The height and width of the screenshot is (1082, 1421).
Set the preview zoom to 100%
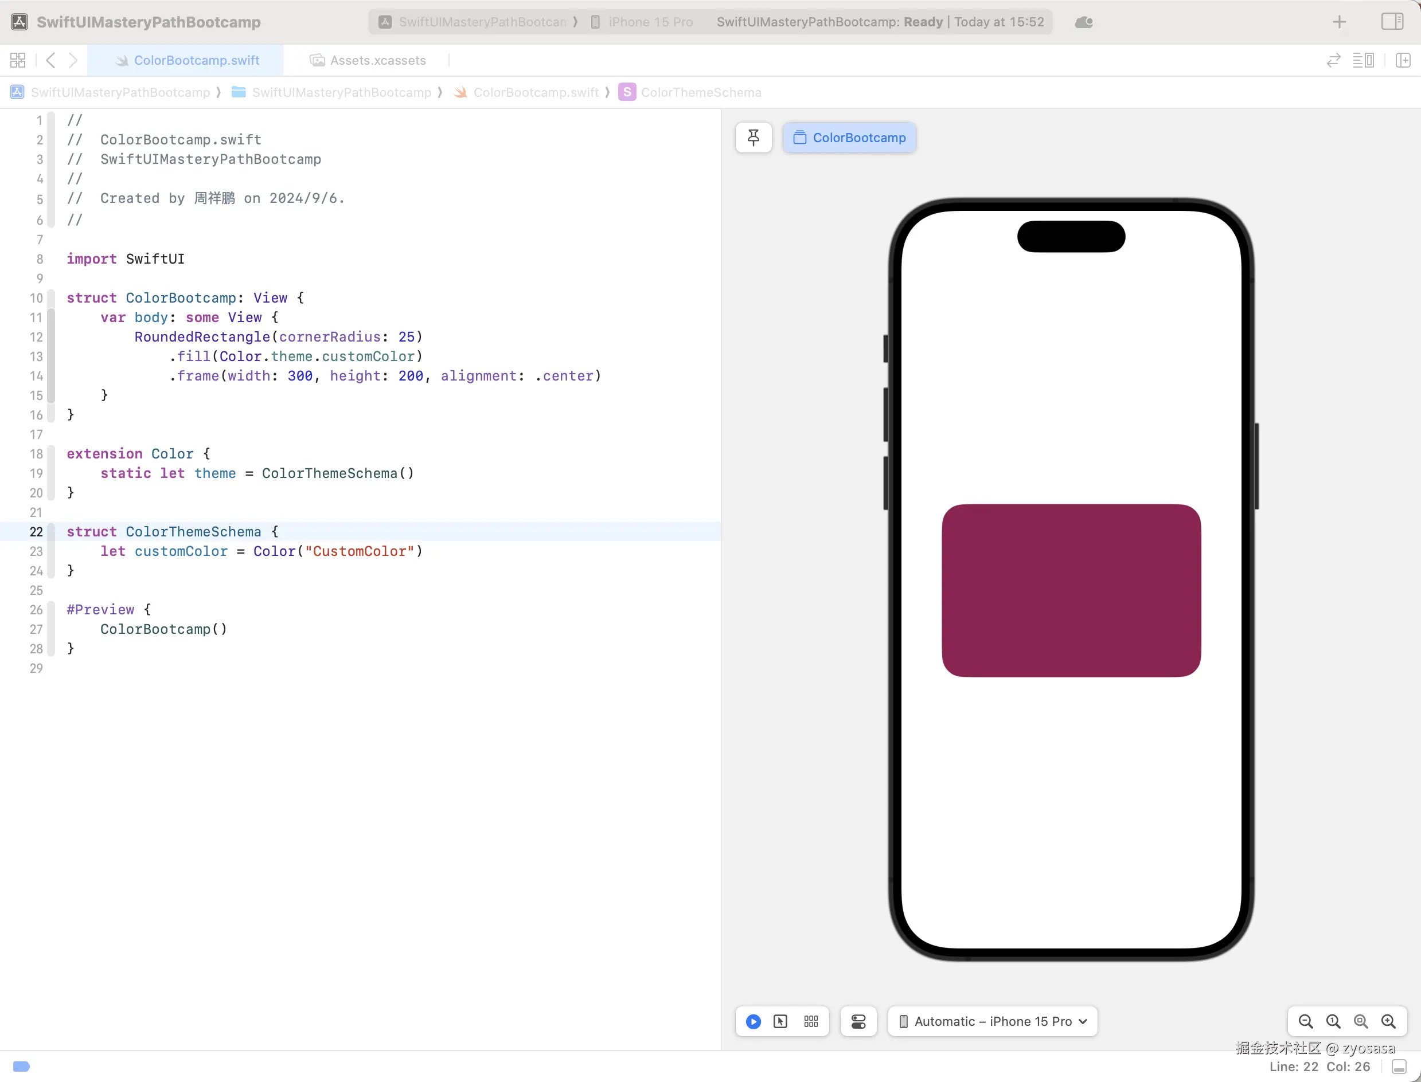1333,1021
